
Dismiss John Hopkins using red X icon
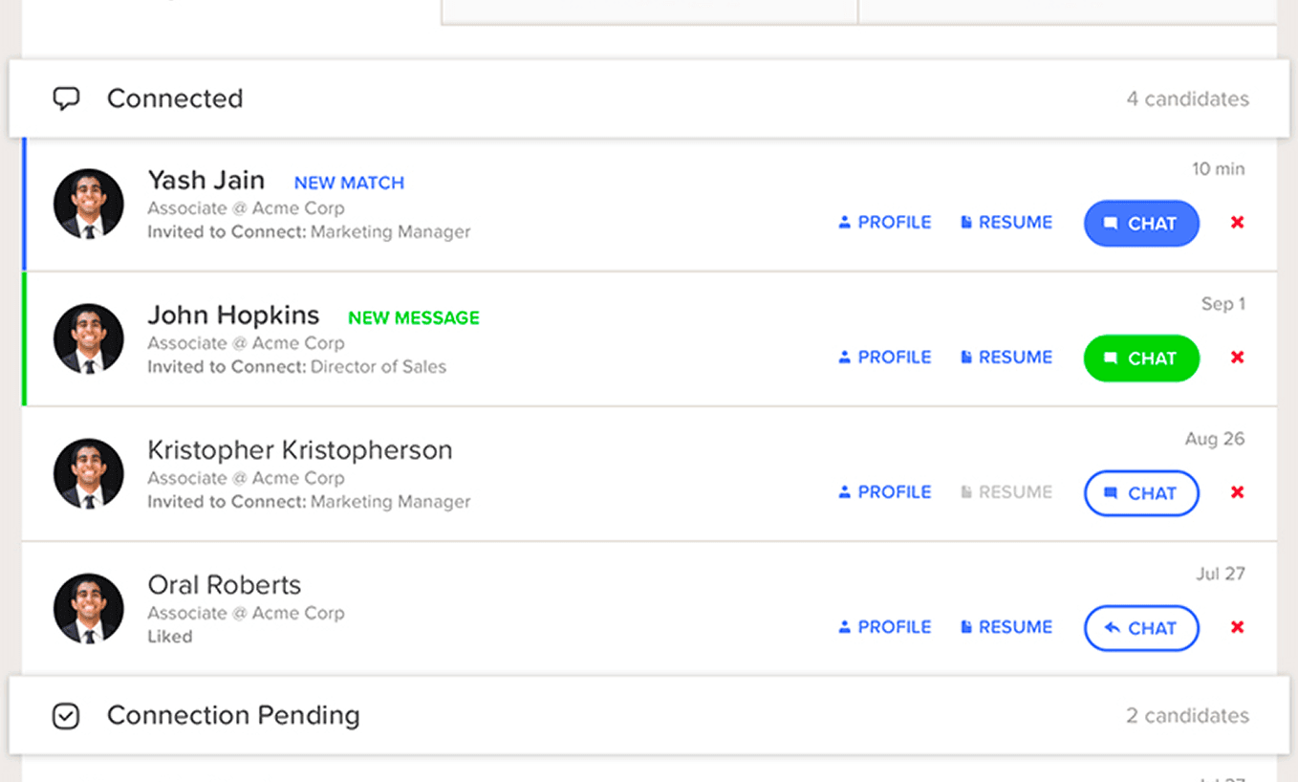[x=1237, y=358]
